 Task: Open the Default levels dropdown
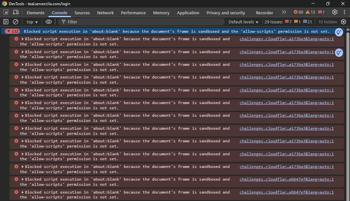[243, 22]
